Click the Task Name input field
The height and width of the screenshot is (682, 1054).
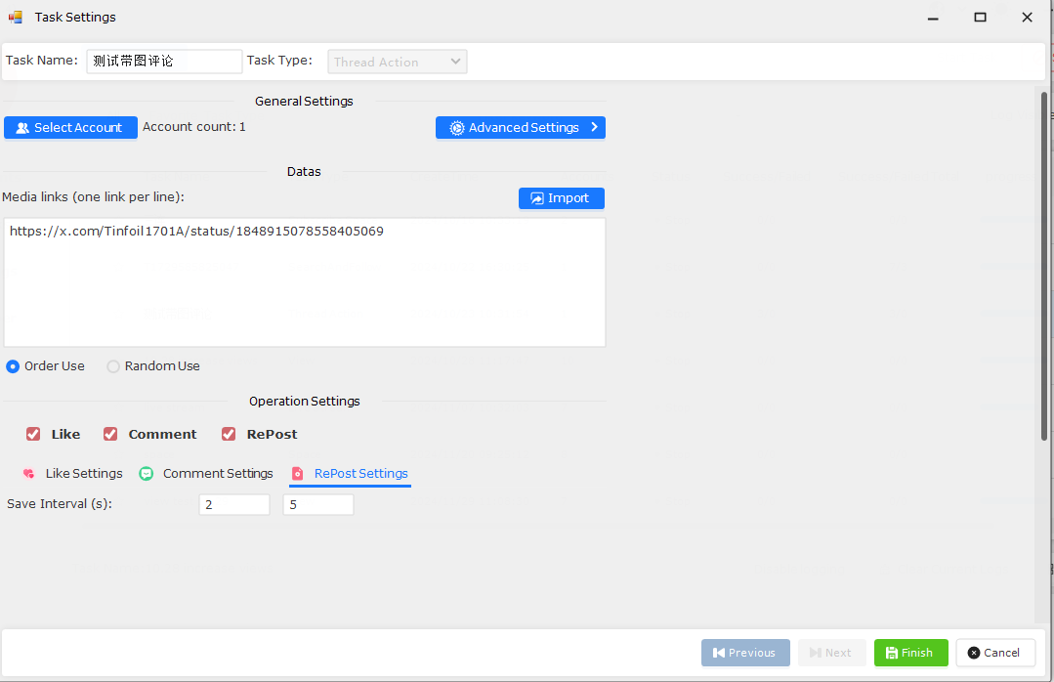coord(164,62)
